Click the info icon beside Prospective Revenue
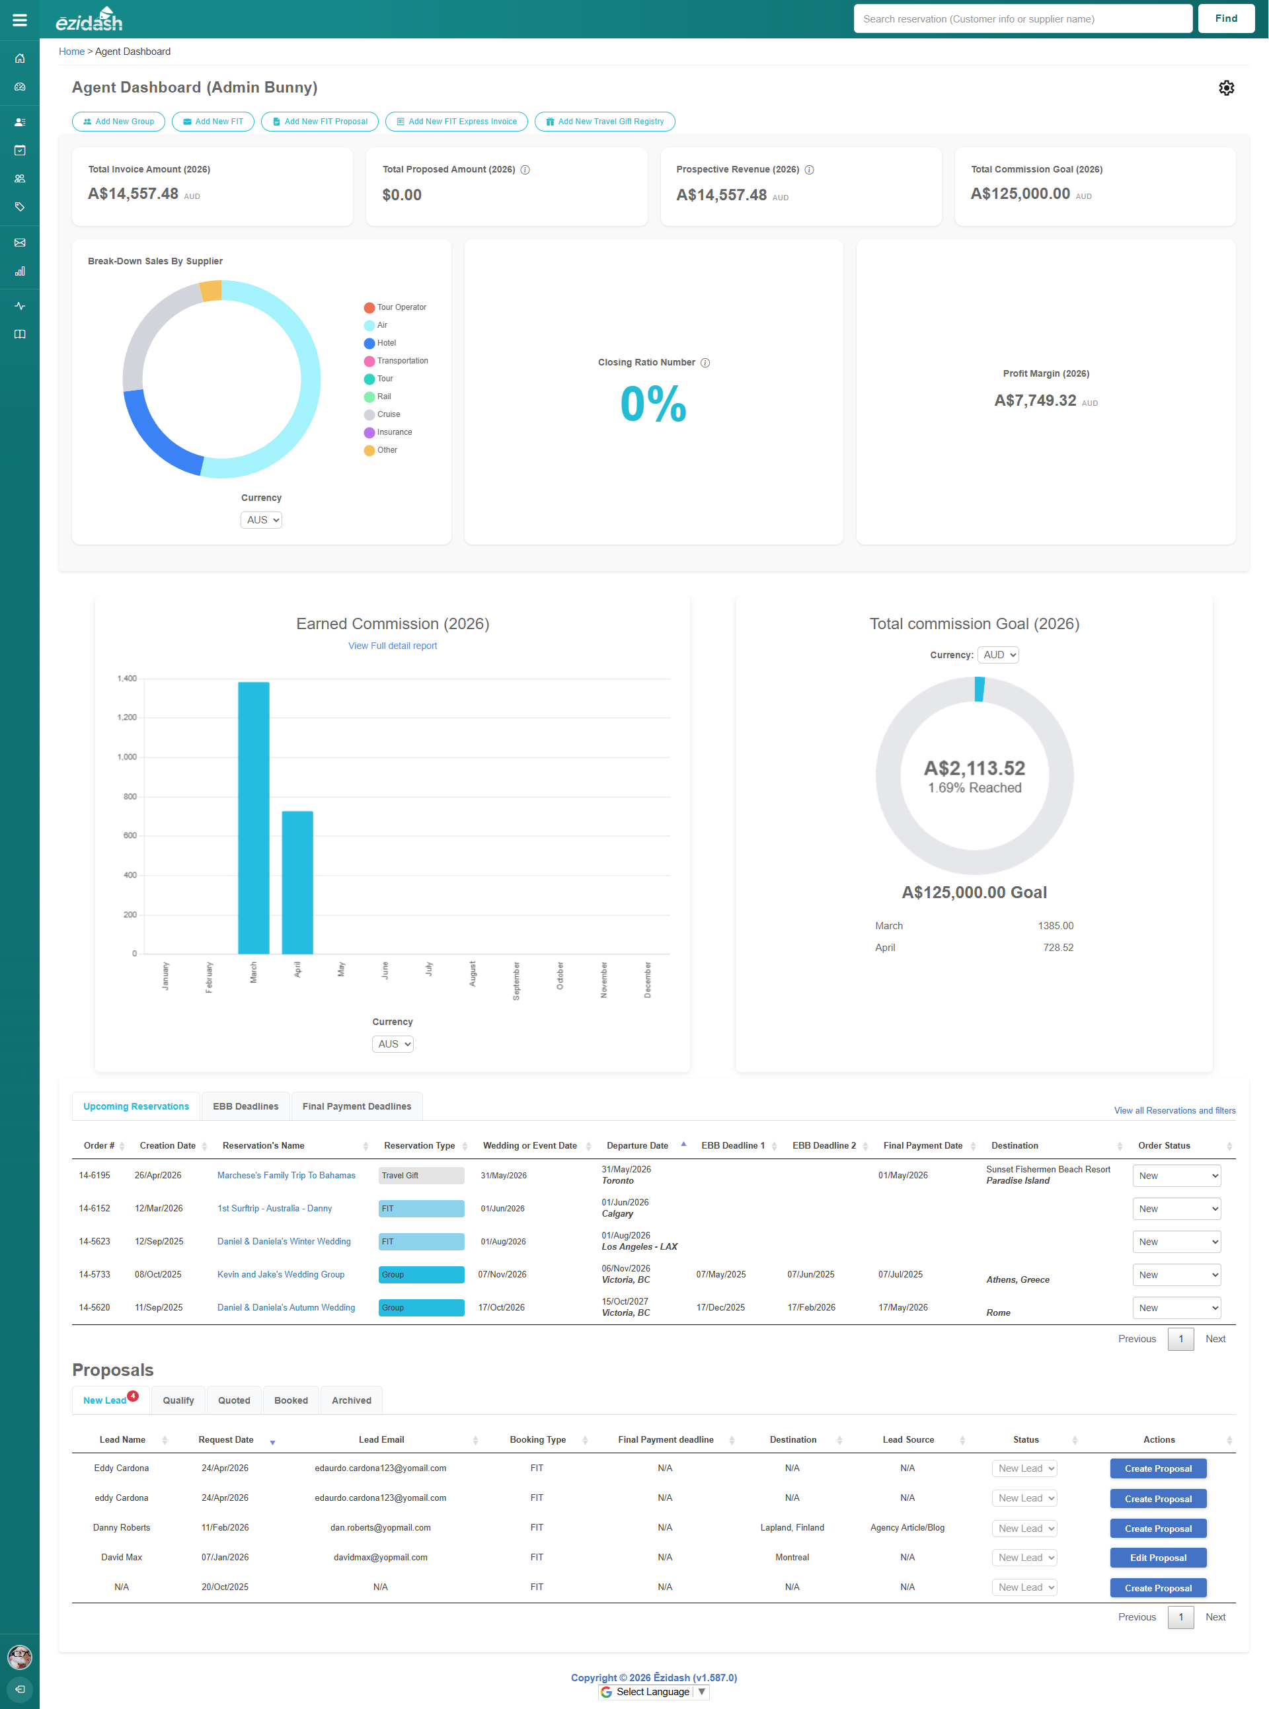 [x=809, y=170]
